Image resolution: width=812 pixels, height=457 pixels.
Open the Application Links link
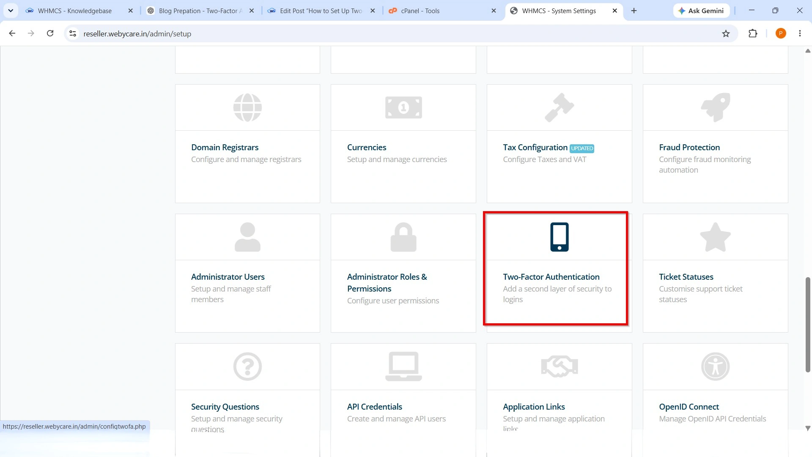[534, 407]
